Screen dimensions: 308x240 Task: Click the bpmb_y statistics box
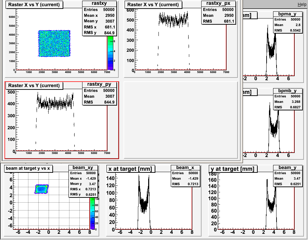(x=287, y=99)
